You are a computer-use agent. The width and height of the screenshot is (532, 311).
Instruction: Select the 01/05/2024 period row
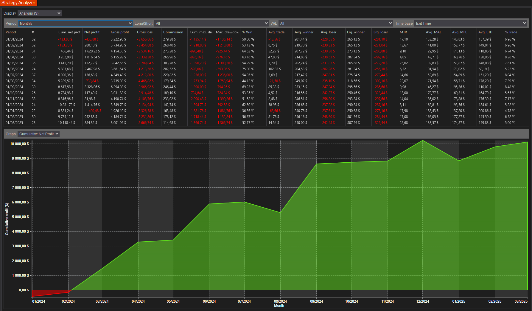(266, 63)
